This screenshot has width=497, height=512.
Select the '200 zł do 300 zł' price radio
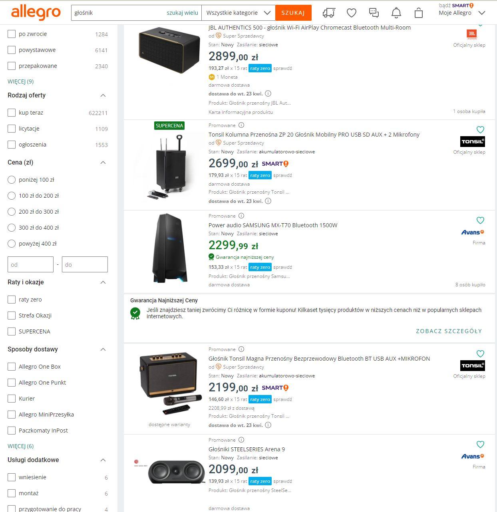(x=12, y=212)
